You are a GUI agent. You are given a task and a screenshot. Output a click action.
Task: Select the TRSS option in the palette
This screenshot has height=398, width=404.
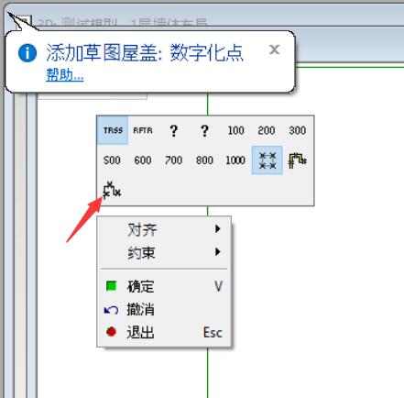click(x=113, y=130)
